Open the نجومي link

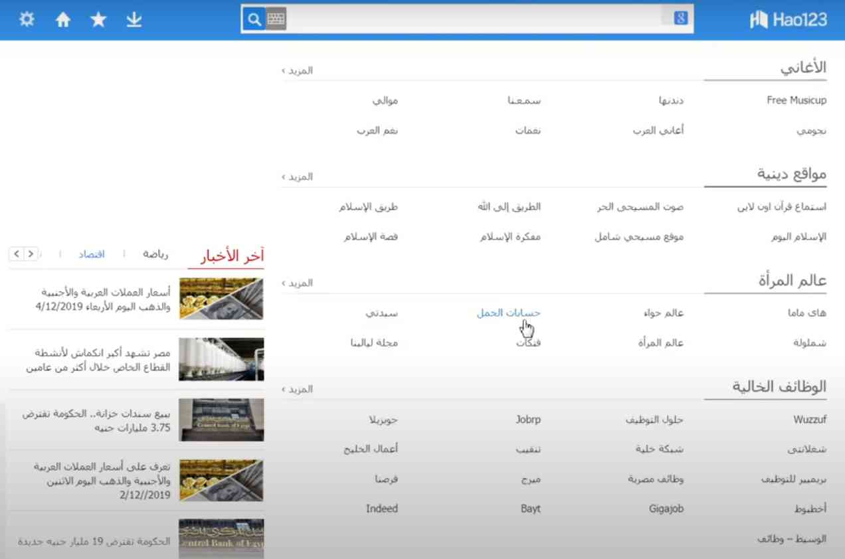pyautogui.click(x=812, y=131)
